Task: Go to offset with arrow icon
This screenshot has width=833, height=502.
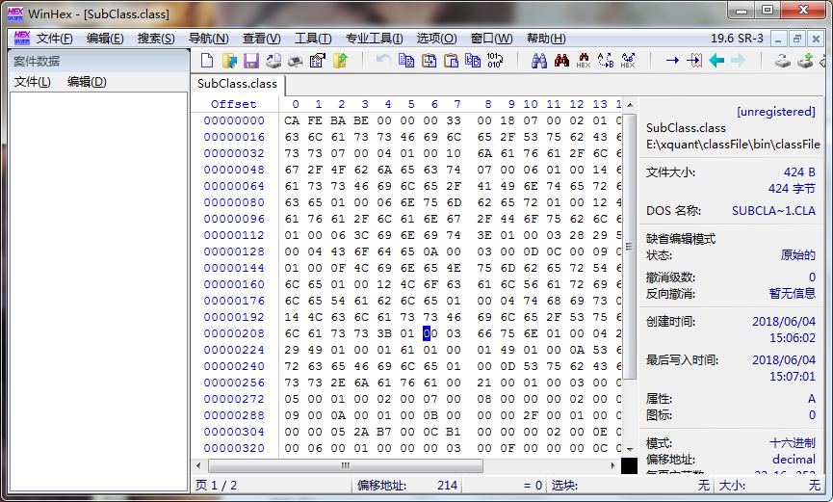Action: (672, 61)
